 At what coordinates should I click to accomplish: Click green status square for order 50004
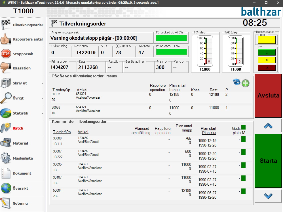point(244,191)
